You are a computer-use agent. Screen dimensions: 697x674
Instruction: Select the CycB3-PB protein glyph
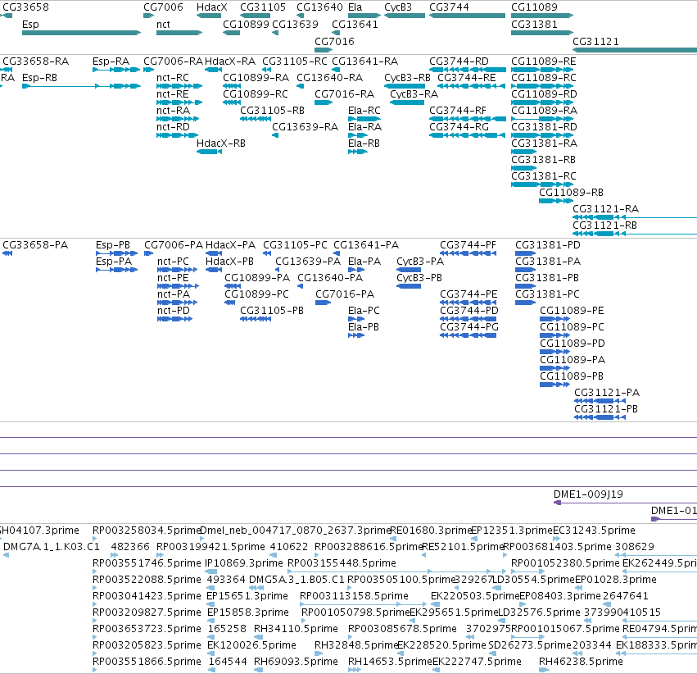409,286
